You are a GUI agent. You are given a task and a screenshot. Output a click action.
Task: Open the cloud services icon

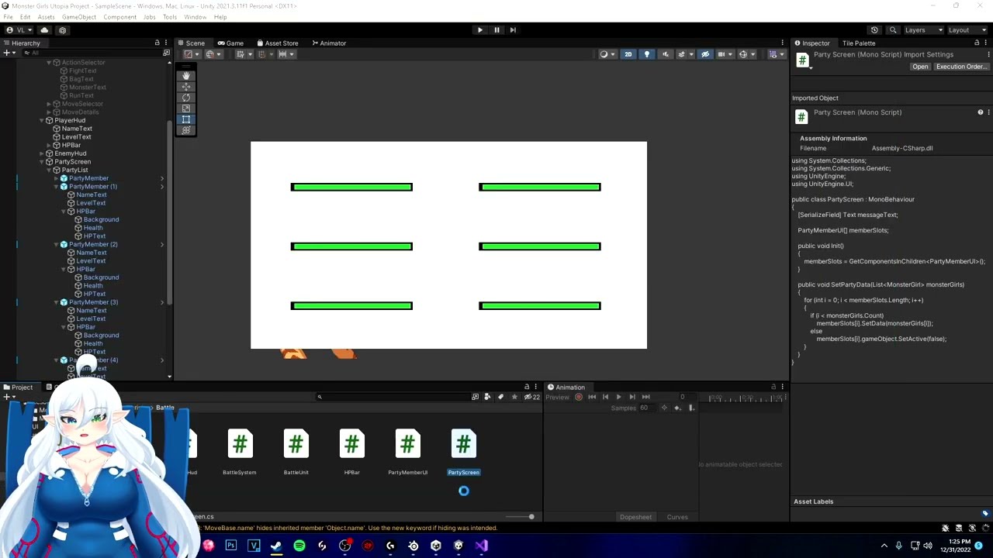pyautogui.click(x=44, y=30)
